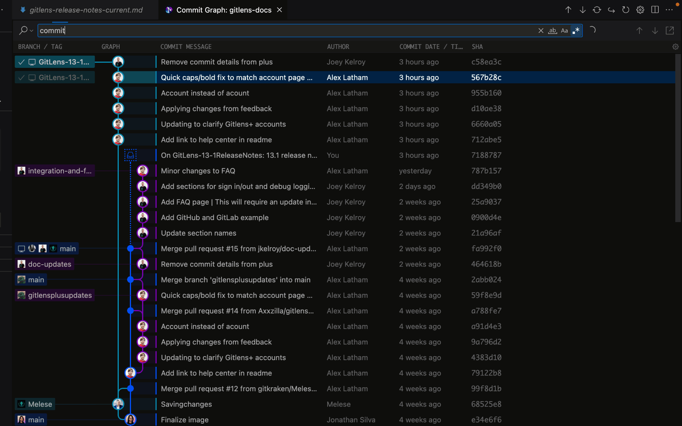The width and height of the screenshot is (682, 426).
Task: Click the curved forward arrow toolbar icon
Action: (x=611, y=10)
